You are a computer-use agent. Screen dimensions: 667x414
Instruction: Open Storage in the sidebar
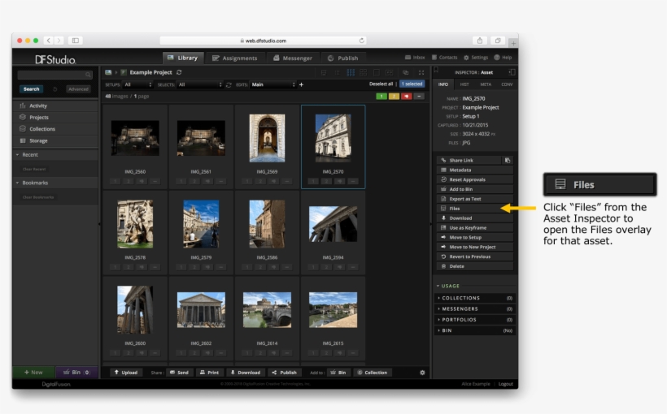(x=55, y=140)
